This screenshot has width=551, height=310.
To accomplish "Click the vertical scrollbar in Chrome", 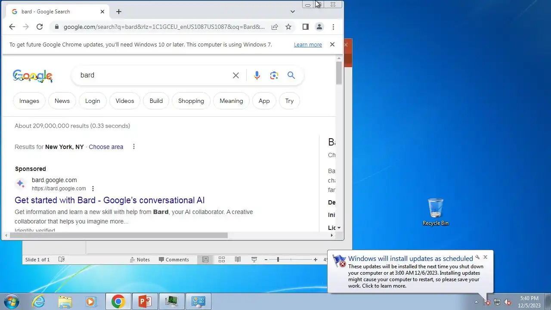I will [x=339, y=73].
